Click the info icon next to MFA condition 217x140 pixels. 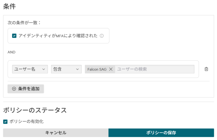tap(102, 36)
